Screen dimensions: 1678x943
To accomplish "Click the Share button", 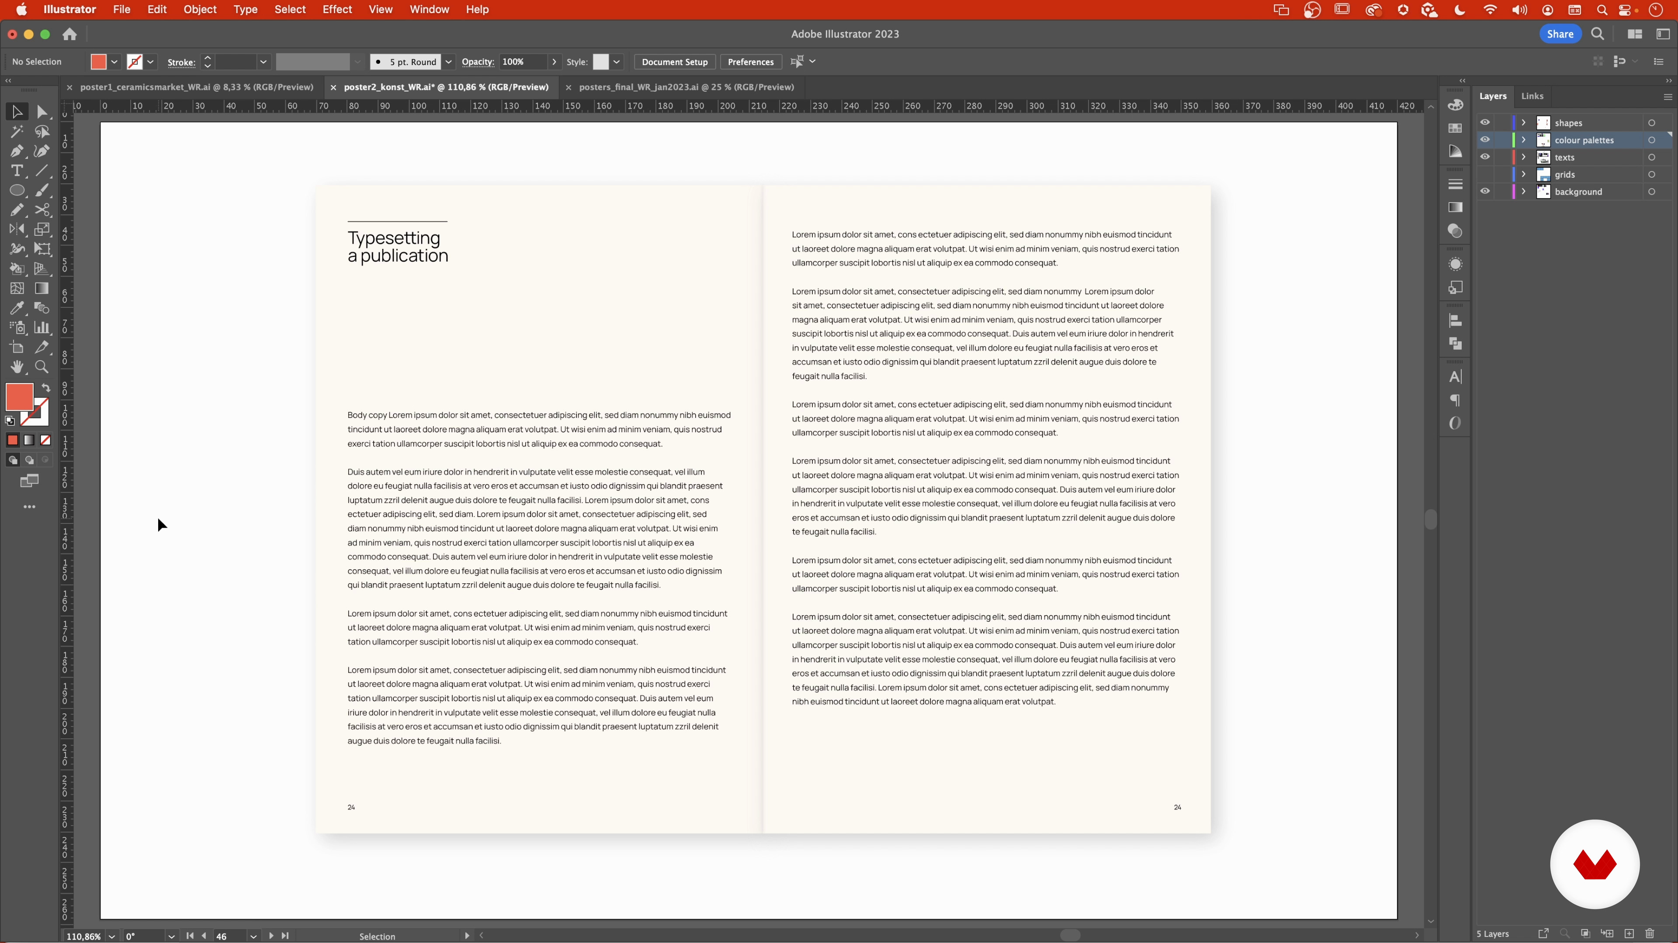I will (x=1560, y=34).
